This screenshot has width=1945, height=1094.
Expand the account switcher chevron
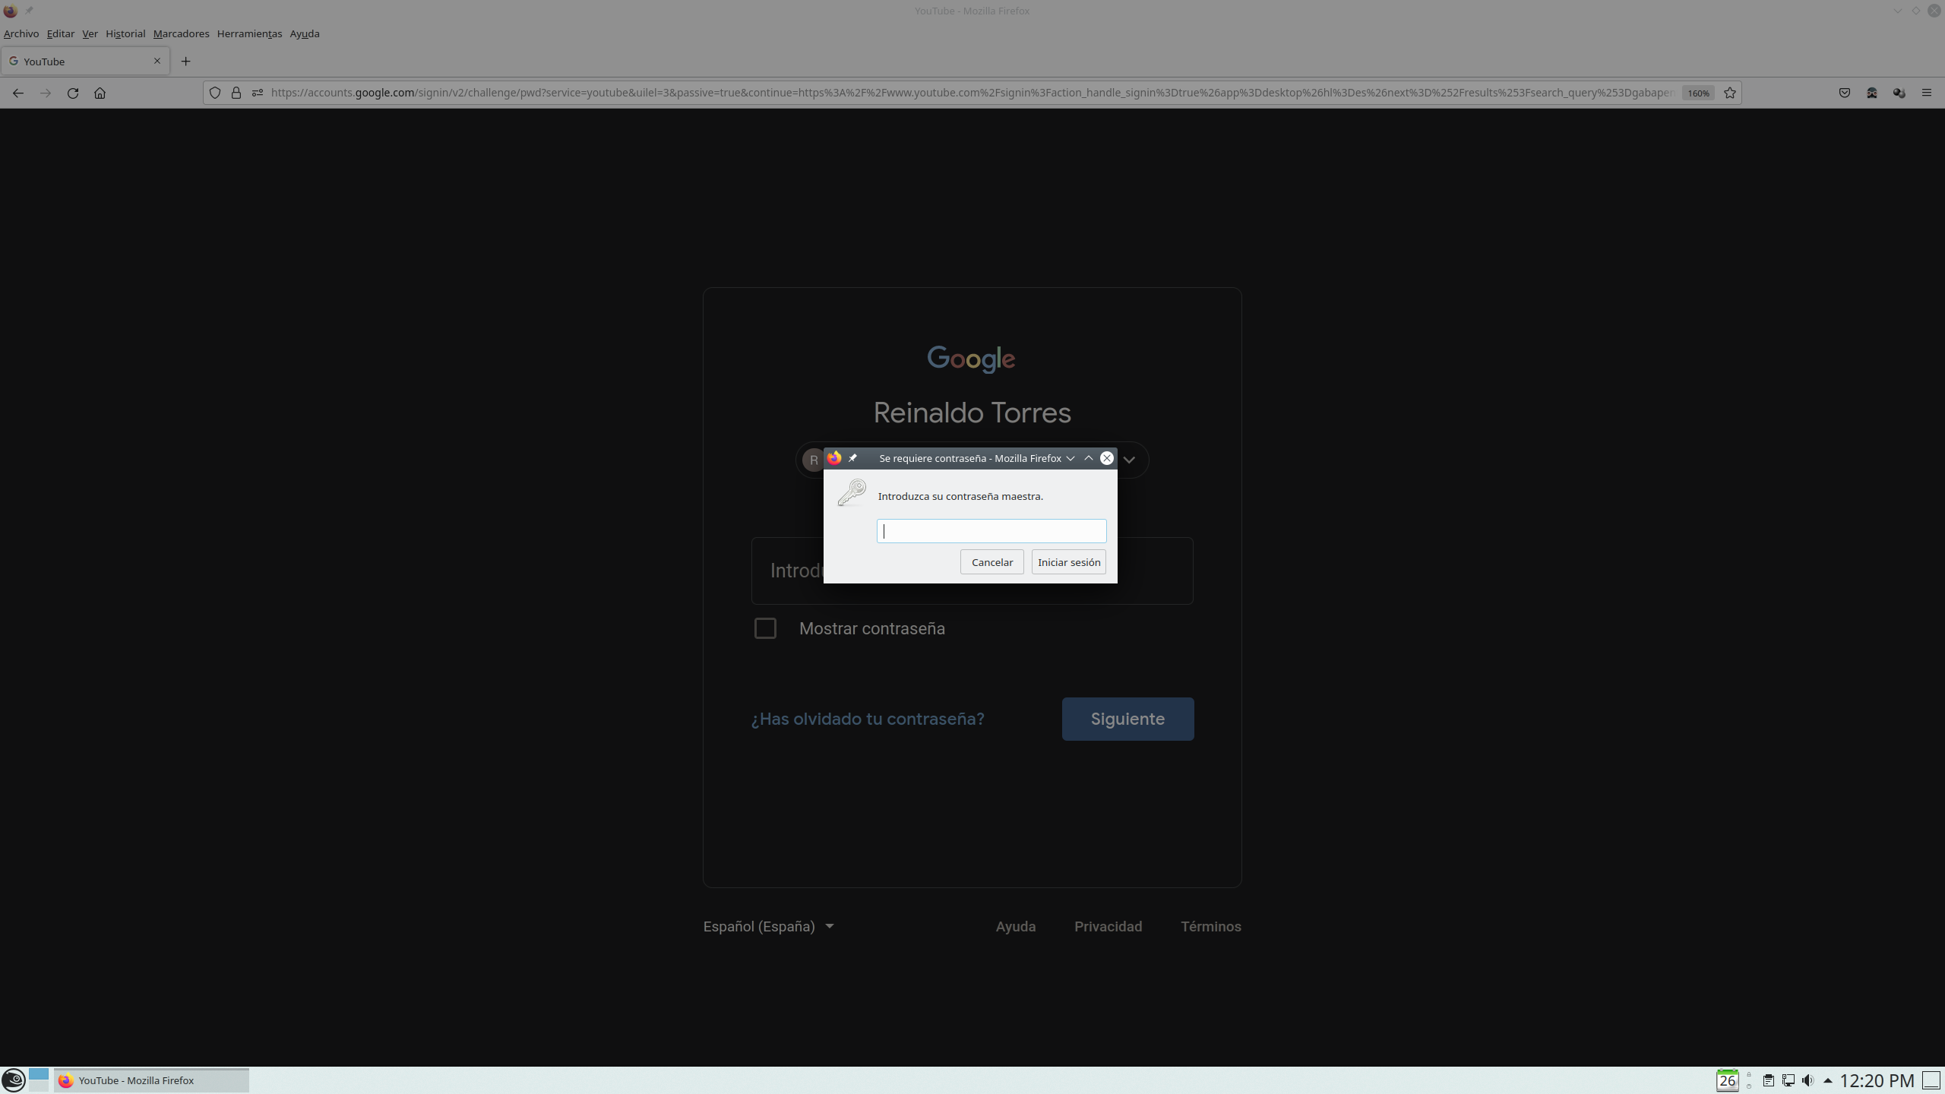click(1129, 460)
